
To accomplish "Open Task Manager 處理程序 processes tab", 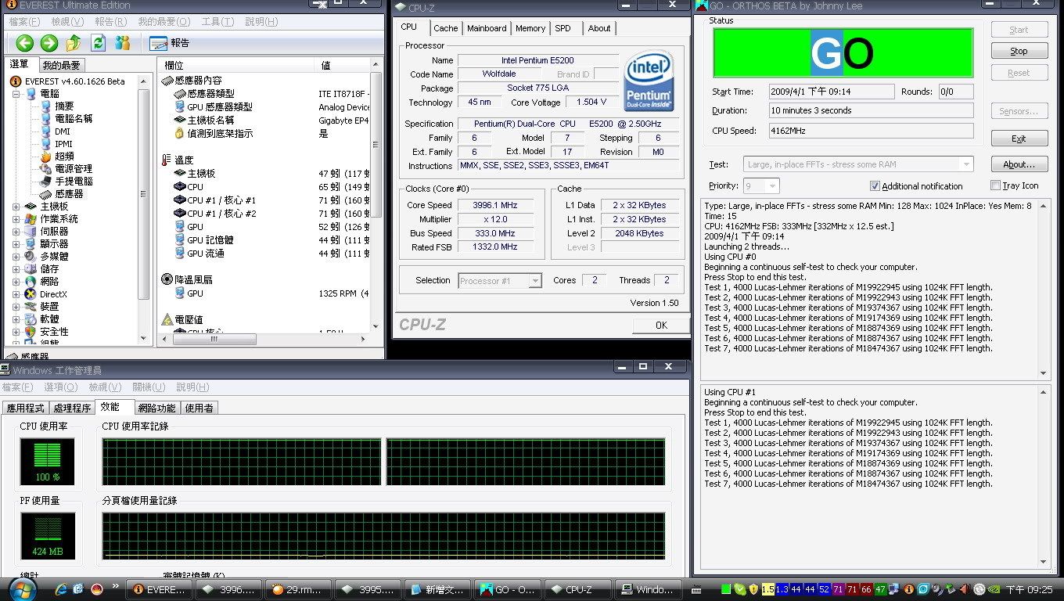I will [x=72, y=408].
